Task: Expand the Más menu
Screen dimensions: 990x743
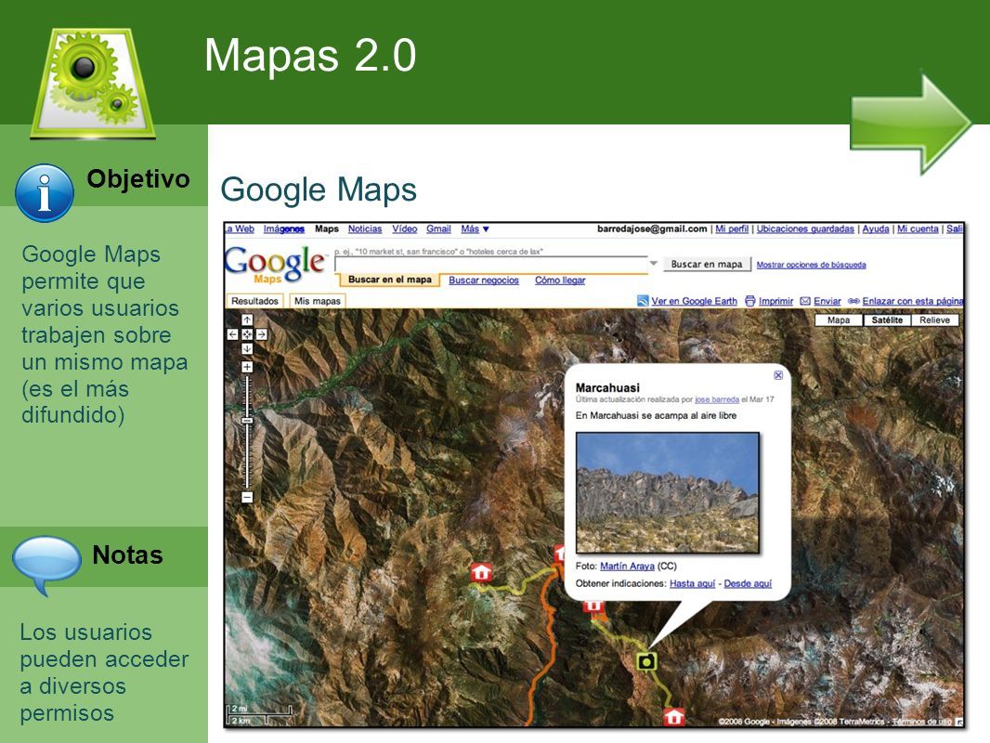Action: point(475,229)
